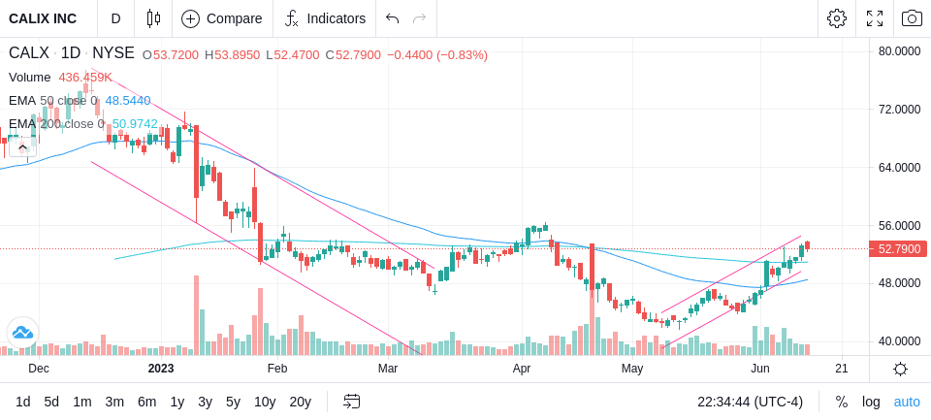Image resolution: width=931 pixels, height=420 pixels.
Task: Set range to 6m
Action: 146,402
